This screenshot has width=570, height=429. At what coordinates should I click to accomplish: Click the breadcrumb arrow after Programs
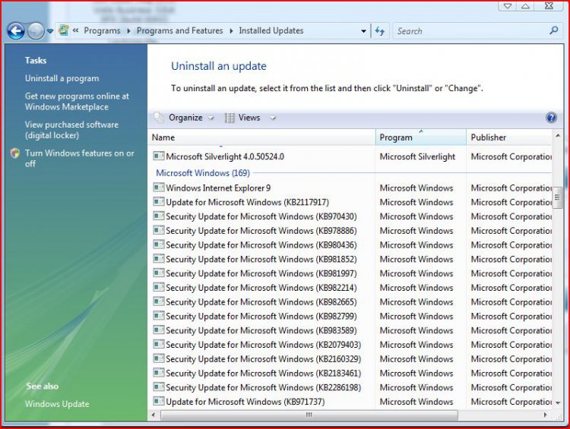click(x=128, y=31)
